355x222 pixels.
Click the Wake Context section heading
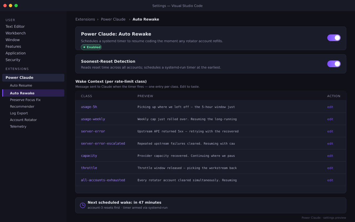[111, 82]
